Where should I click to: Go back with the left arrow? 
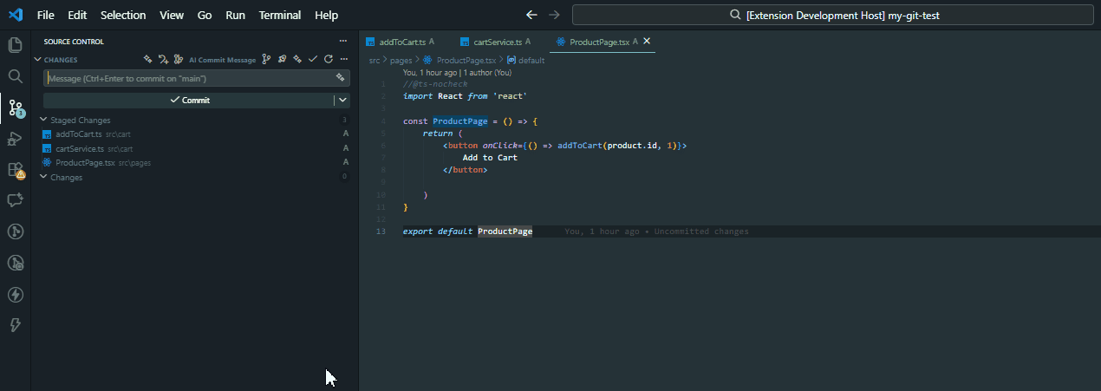tap(531, 15)
